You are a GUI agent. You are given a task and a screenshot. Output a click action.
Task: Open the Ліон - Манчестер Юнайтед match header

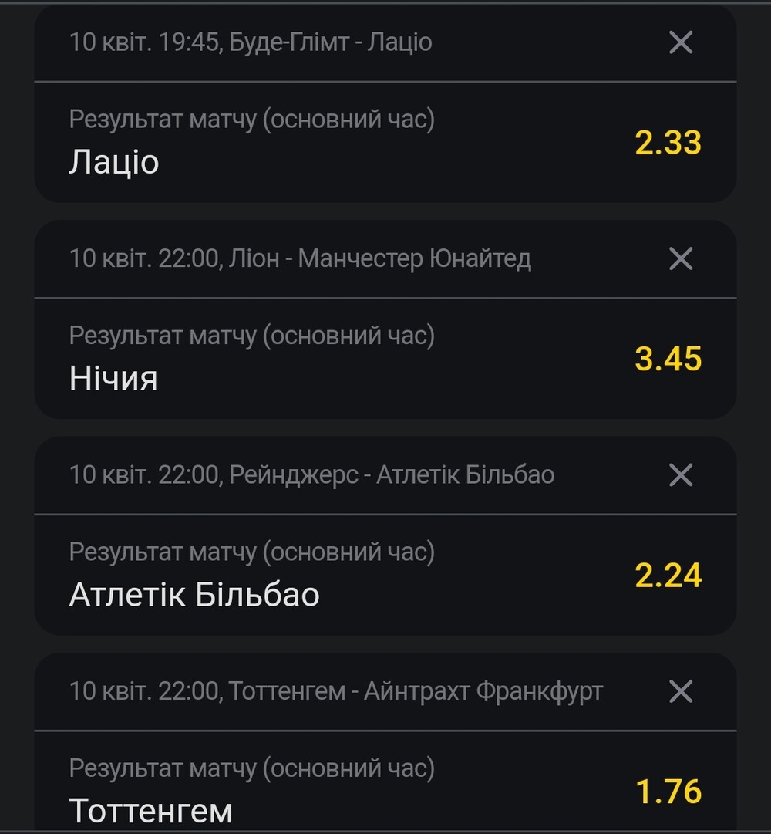pos(300,258)
